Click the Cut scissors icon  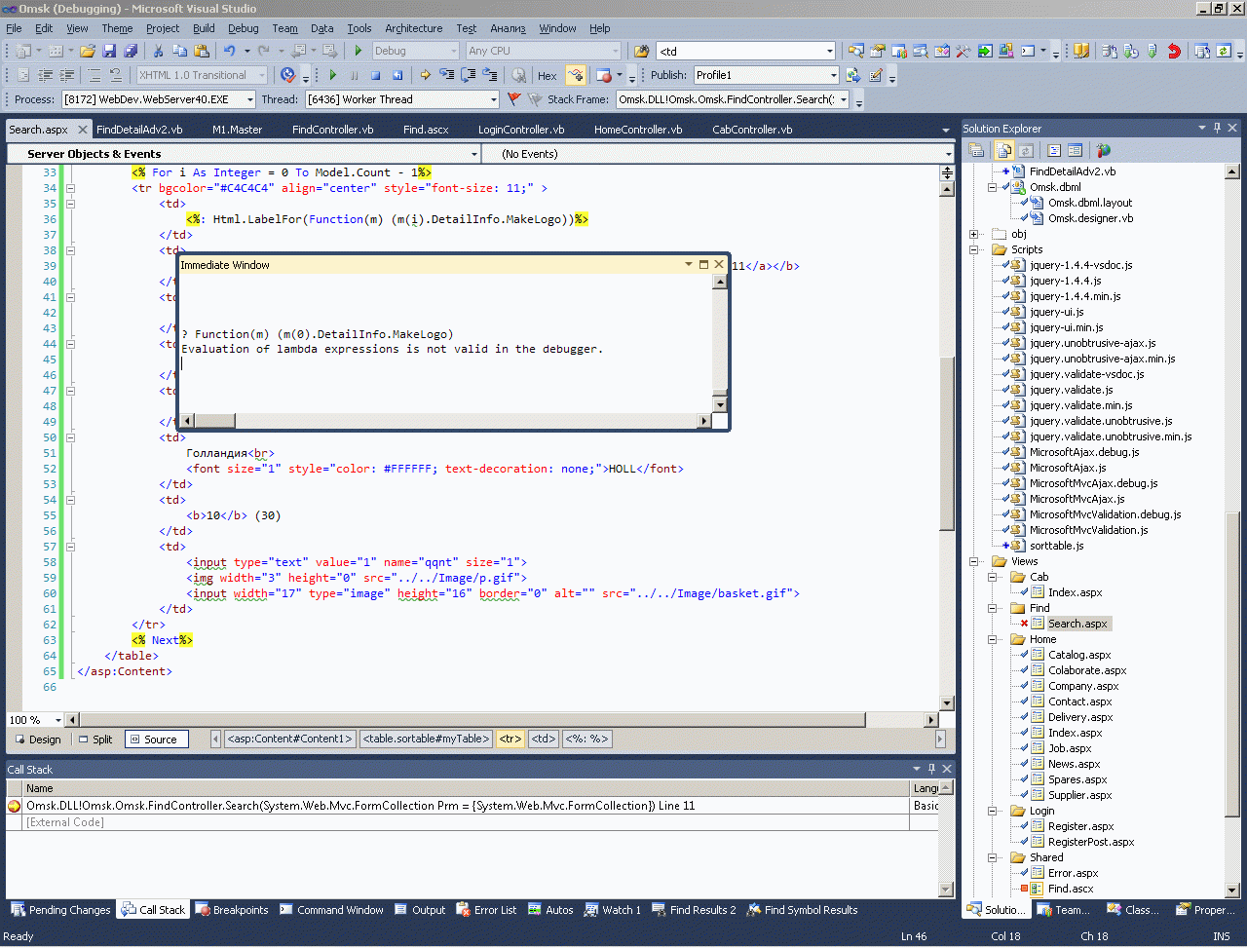[x=159, y=51]
